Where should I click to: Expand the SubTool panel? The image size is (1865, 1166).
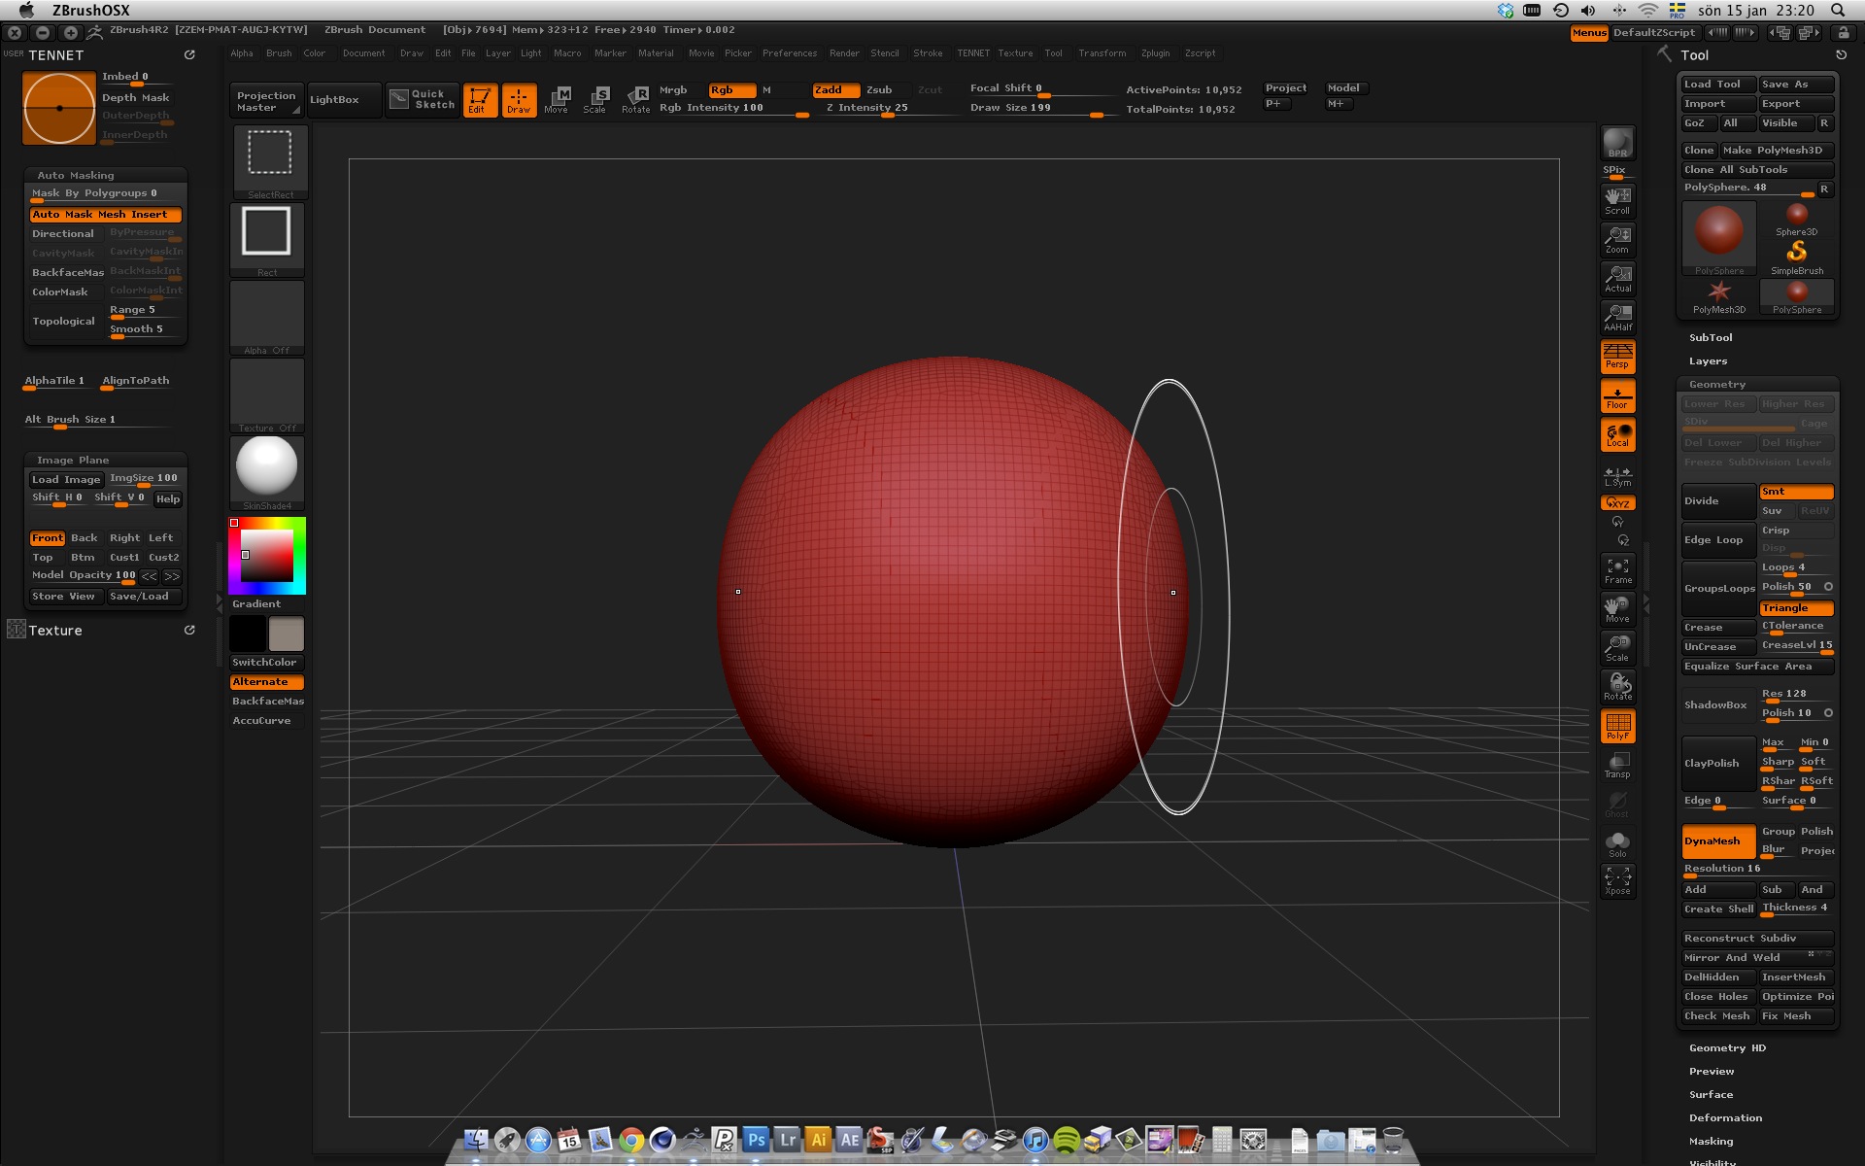(1710, 337)
